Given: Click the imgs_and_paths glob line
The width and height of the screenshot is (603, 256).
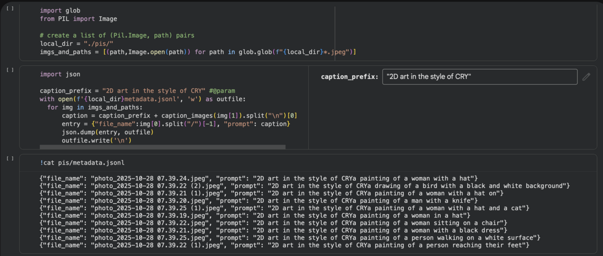Looking at the screenshot, I should coord(198,52).
